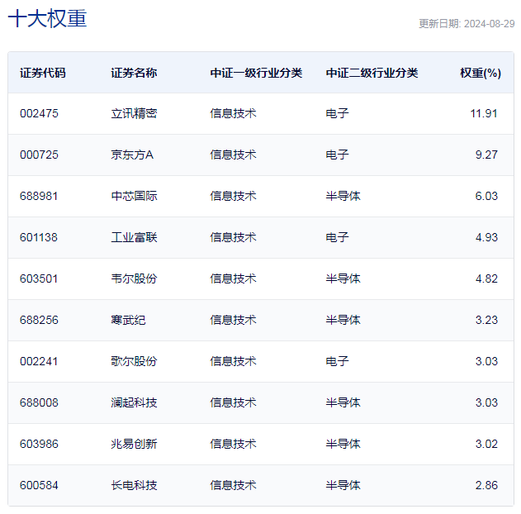Click weight value 6.03
This screenshot has height=514, width=521.
click(486, 196)
